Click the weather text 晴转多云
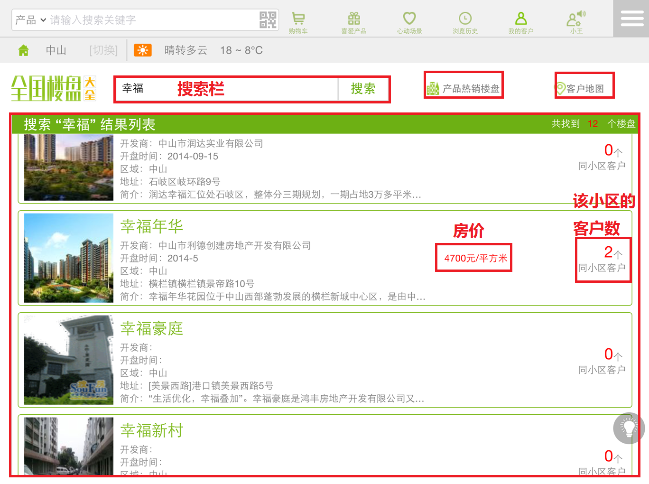 click(186, 50)
